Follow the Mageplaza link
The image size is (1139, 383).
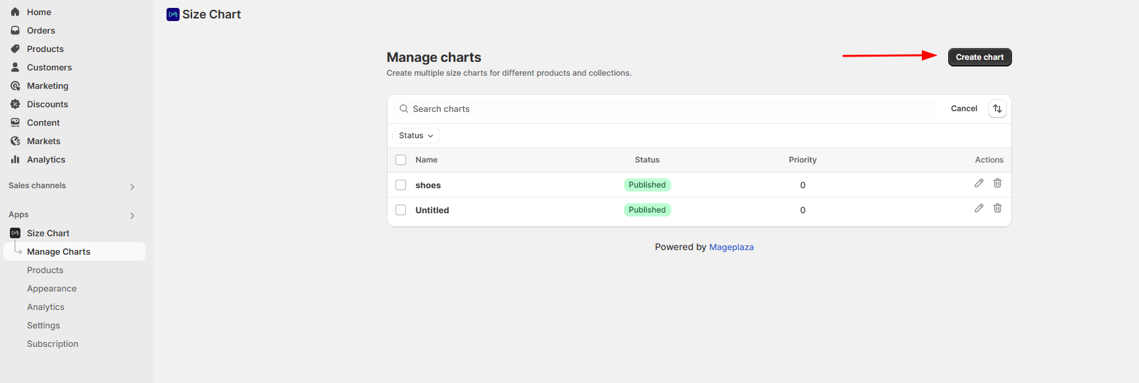point(732,247)
